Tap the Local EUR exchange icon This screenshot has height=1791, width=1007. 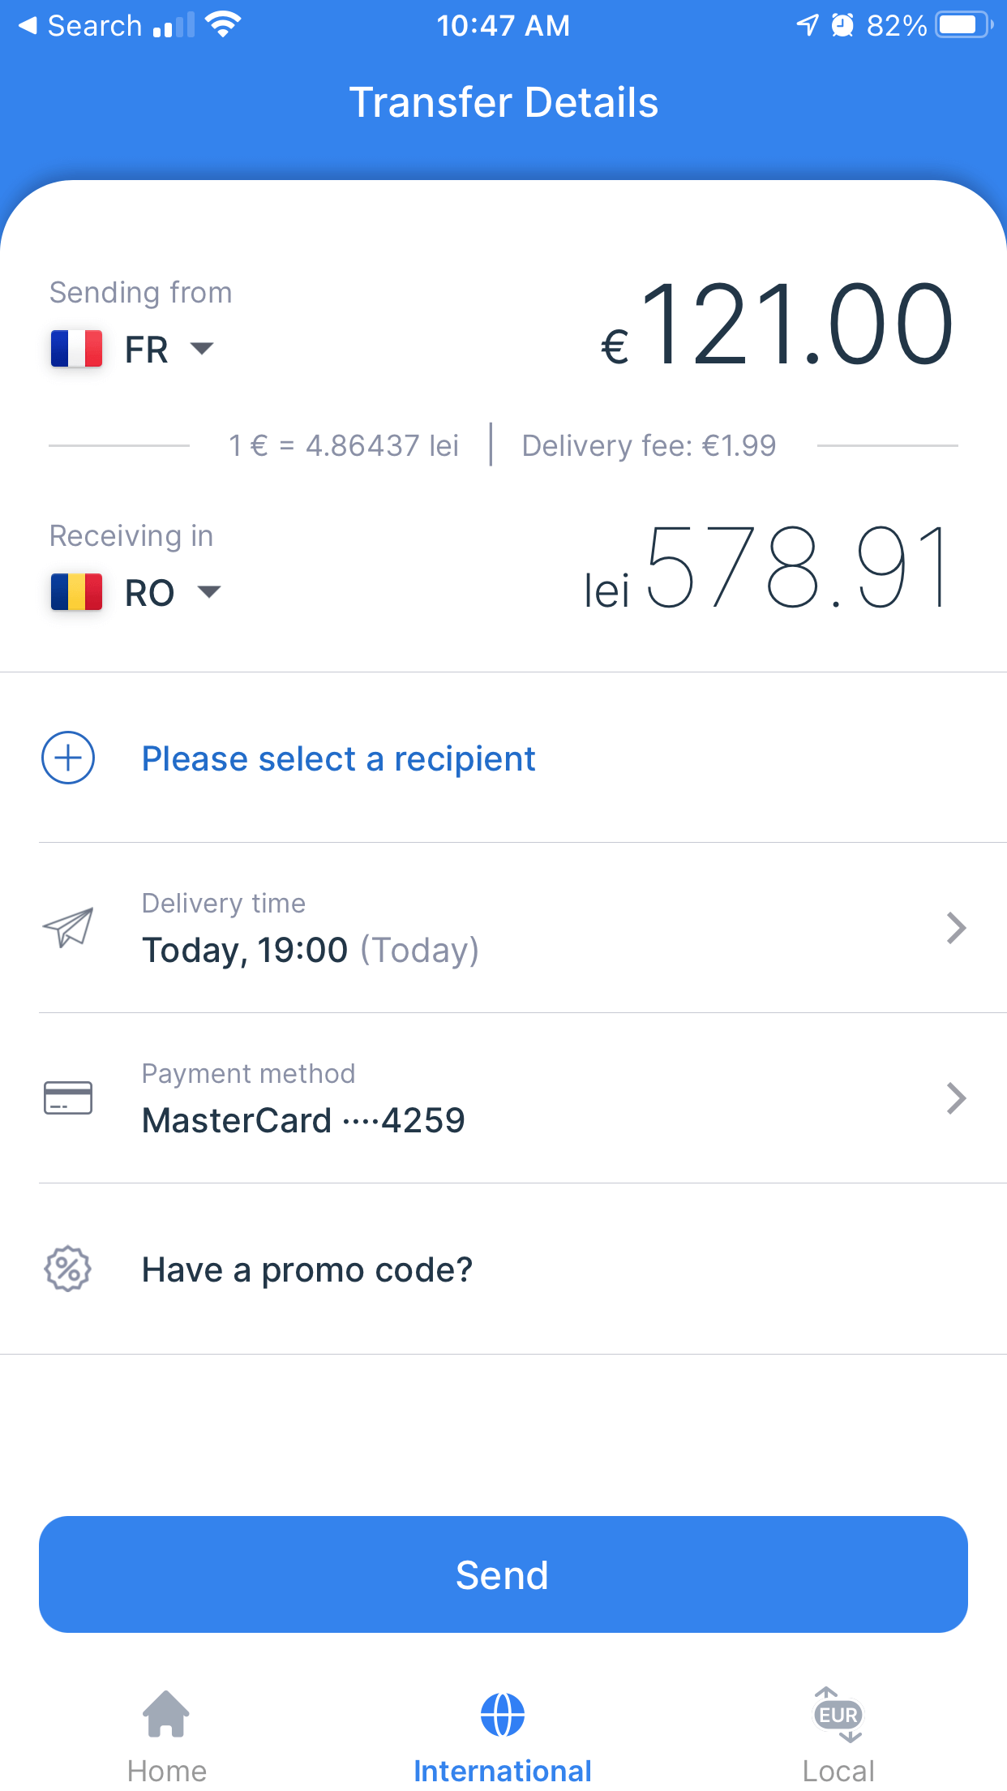(x=838, y=1715)
